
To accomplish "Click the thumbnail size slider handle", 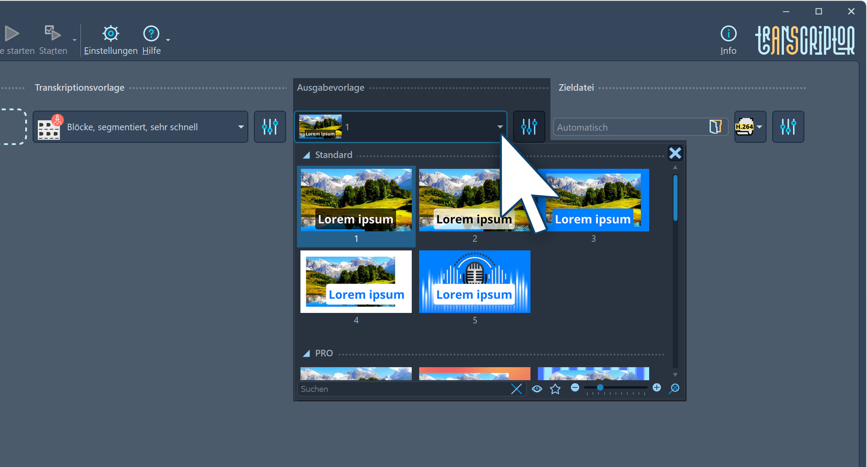I will 600,388.
